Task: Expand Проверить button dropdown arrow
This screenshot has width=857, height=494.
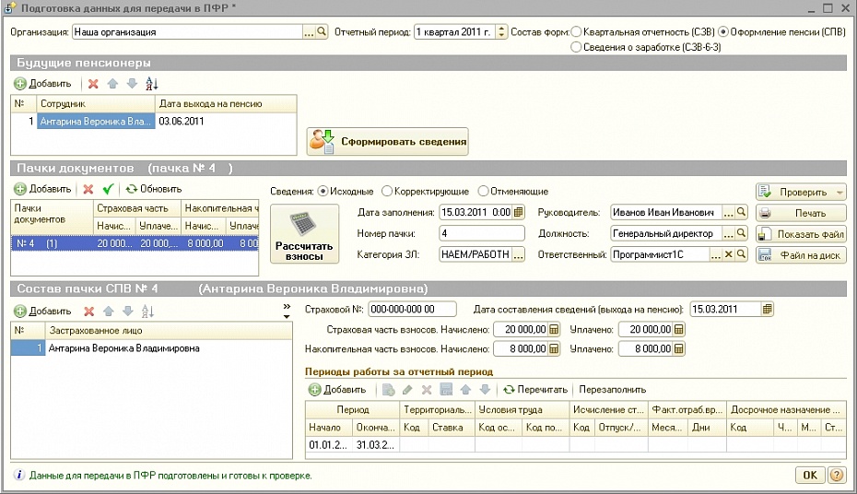Action: click(x=839, y=193)
